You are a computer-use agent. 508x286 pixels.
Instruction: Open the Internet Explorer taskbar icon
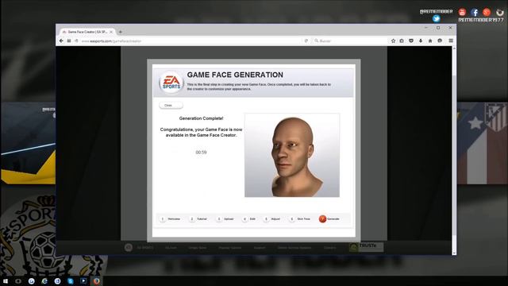coord(44,280)
